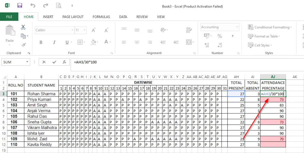Click the Excel logo icon

(x=7, y=5)
